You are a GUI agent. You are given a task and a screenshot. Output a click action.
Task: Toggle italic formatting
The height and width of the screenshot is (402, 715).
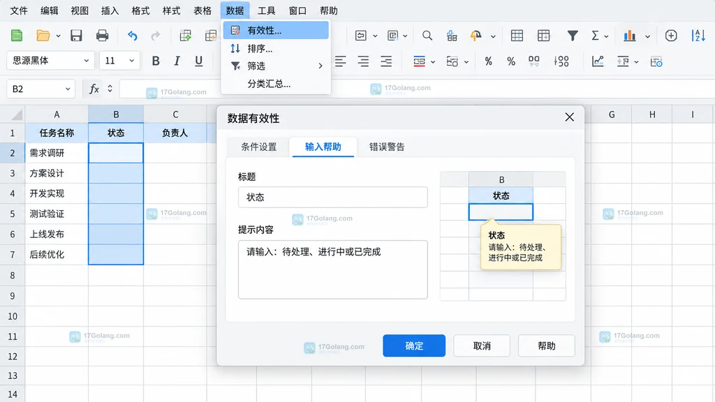pos(177,61)
